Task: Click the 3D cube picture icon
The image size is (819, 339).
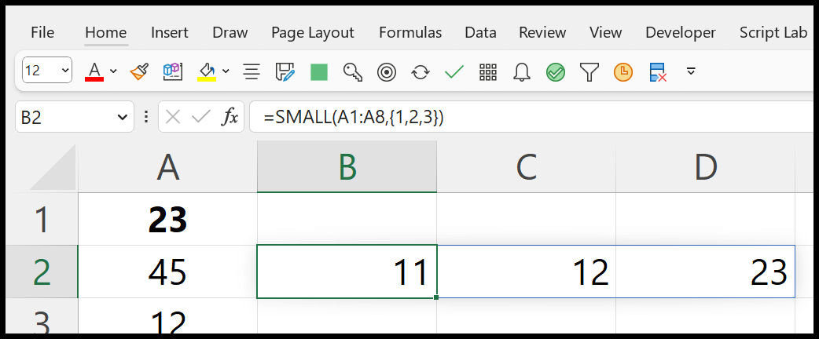Action: click(173, 71)
